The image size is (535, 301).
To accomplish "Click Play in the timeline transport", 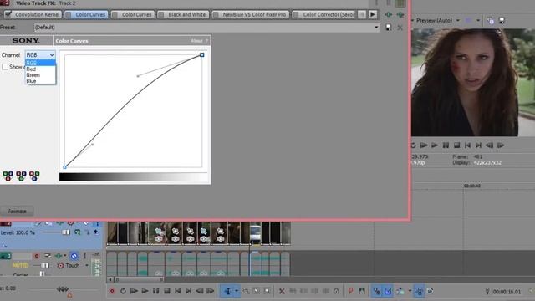I will click(x=145, y=291).
